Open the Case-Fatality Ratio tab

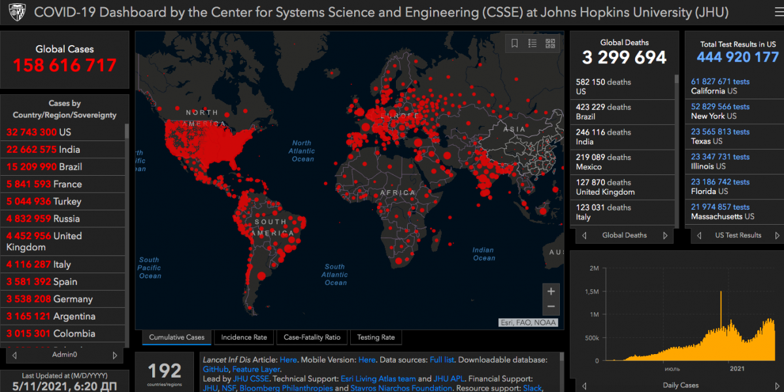(x=312, y=337)
